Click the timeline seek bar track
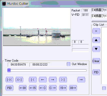 click(x=47, y=71)
